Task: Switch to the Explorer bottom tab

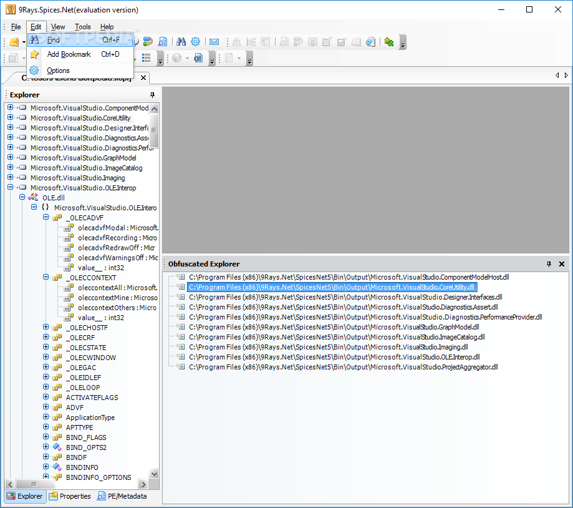Action: point(25,496)
